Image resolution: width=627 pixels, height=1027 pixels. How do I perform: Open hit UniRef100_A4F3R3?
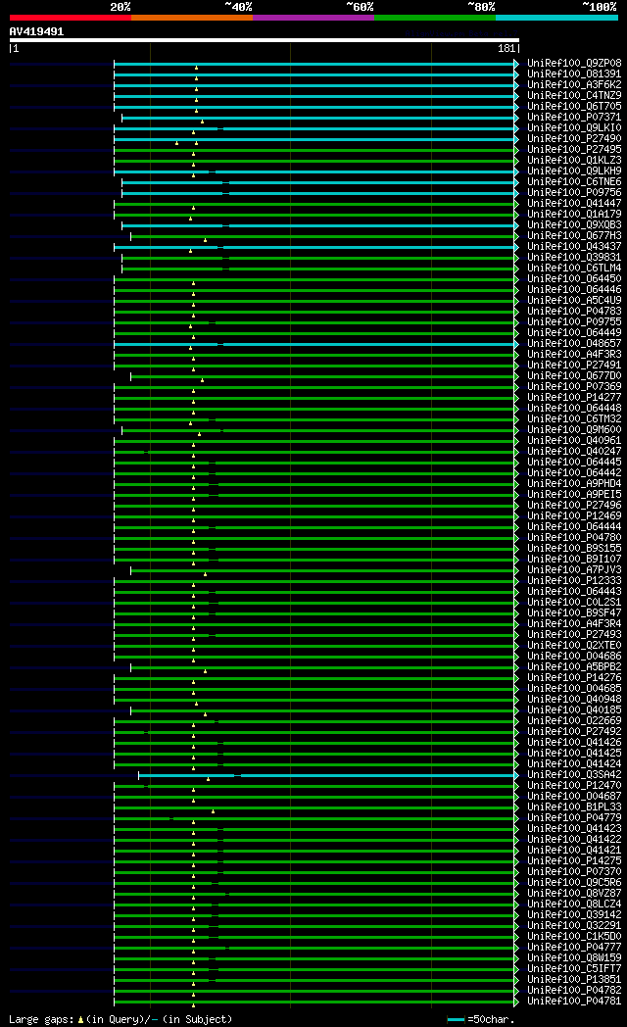click(575, 355)
